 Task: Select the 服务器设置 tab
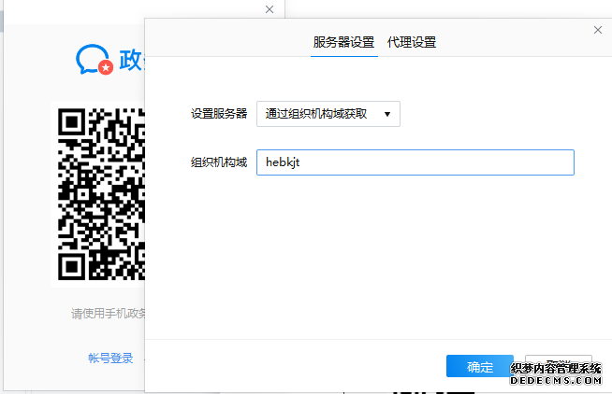(x=343, y=42)
